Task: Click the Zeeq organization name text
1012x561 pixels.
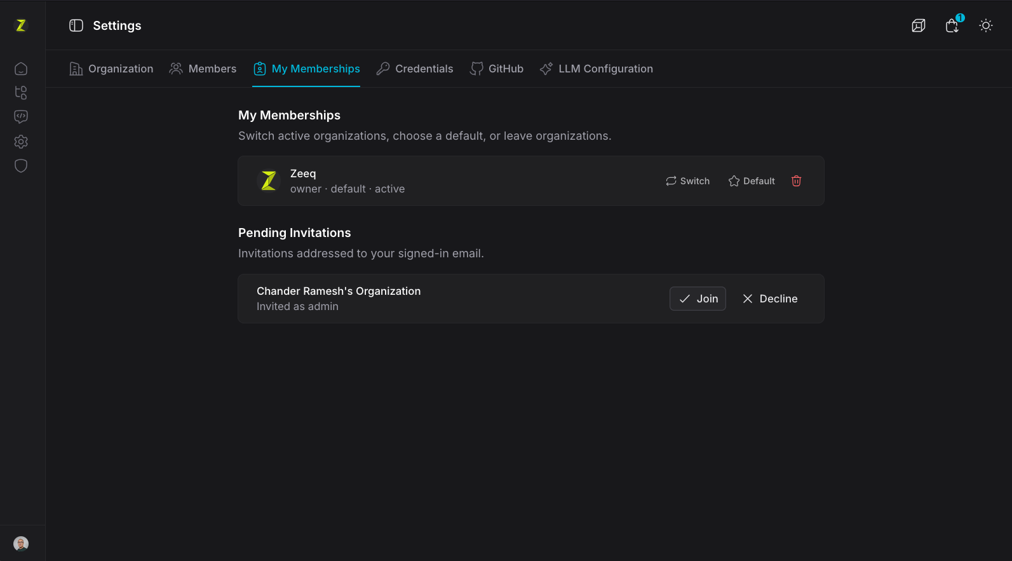Action: (303, 173)
